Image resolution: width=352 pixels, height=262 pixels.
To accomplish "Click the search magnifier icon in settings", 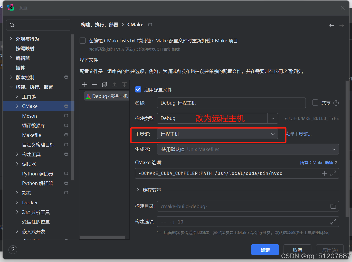I will click(x=12, y=25).
